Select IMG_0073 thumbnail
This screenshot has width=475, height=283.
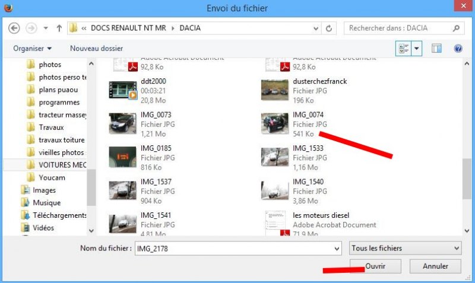coord(123,124)
